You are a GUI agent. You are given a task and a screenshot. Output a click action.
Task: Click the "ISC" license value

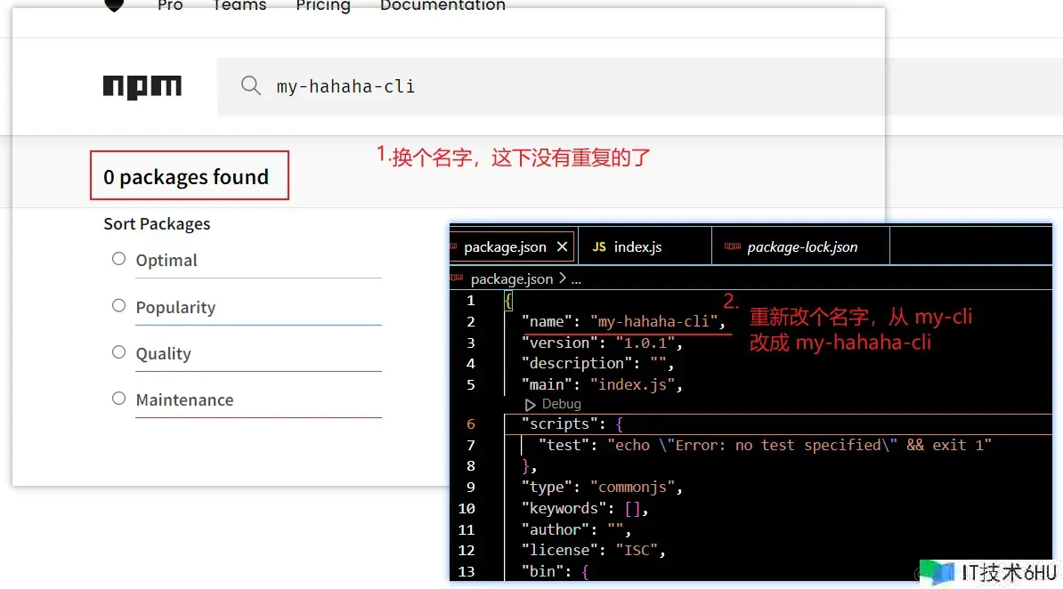click(637, 551)
